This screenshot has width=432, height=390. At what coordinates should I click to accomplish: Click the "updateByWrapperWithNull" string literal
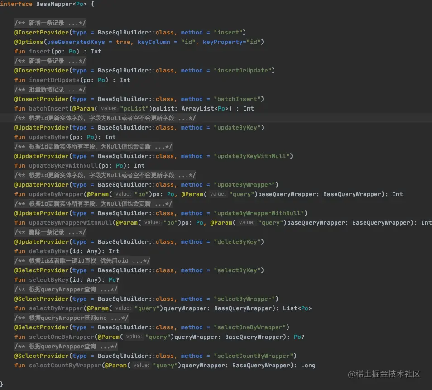[x=259, y=213]
